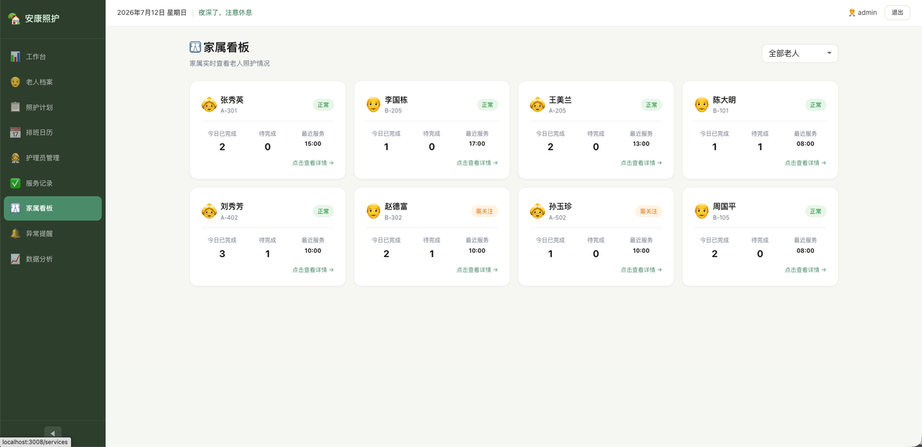The width and height of the screenshot is (922, 447).
Task: View details link on 刘秀芳's card
Action: click(x=313, y=270)
